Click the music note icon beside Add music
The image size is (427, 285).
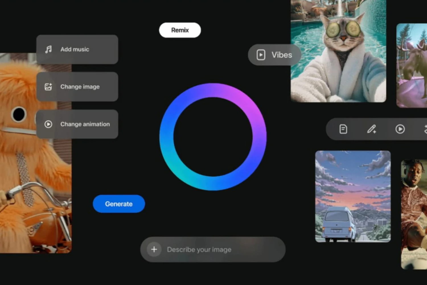click(x=48, y=49)
